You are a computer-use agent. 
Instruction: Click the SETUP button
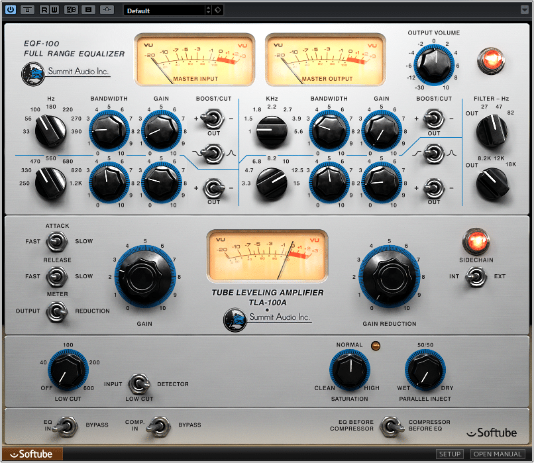(450, 454)
